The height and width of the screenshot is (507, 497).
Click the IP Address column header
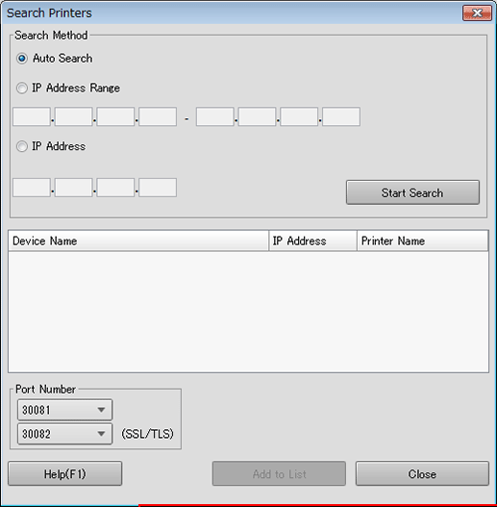coord(312,241)
